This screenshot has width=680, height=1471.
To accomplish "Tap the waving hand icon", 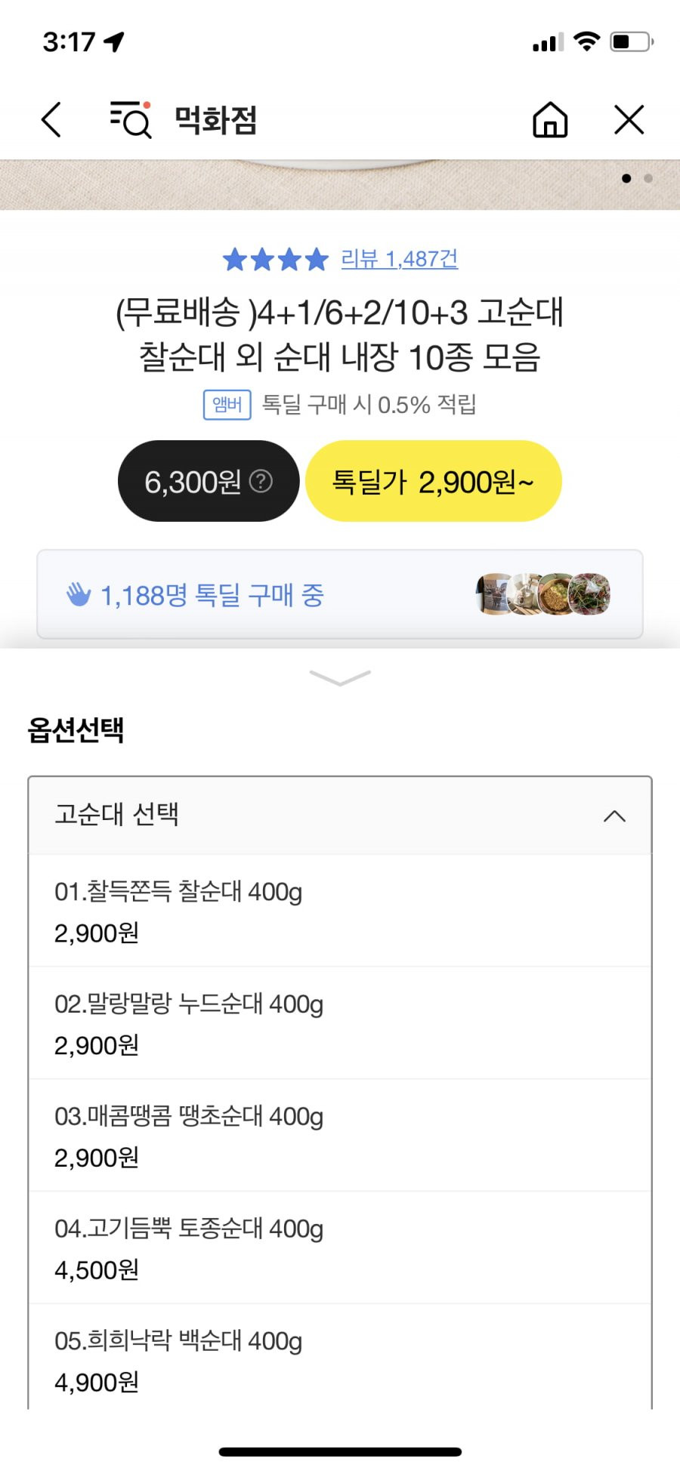I will [79, 595].
